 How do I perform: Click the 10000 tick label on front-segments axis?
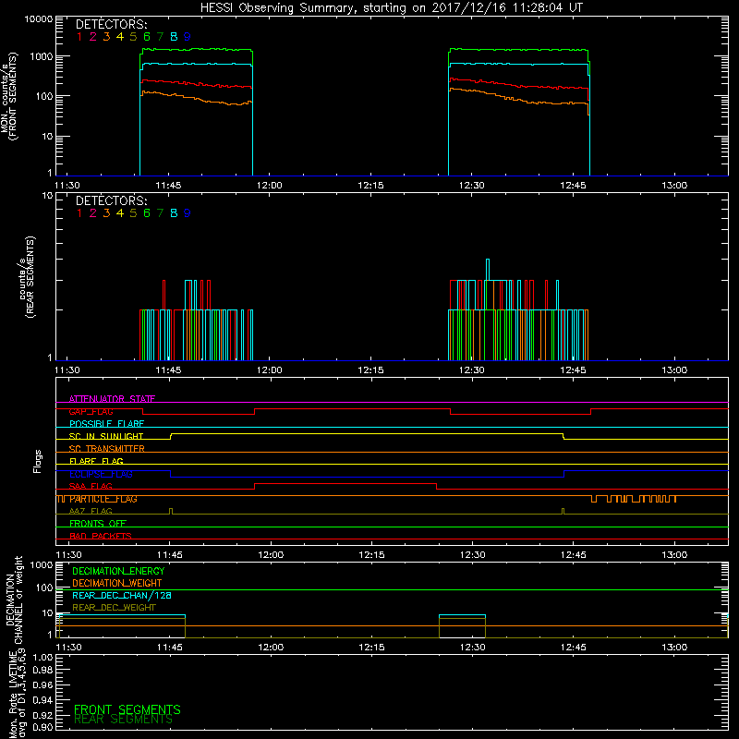(39, 18)
